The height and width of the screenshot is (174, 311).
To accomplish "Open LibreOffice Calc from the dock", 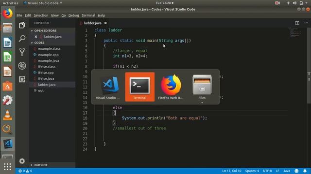I will coord(8,57).
